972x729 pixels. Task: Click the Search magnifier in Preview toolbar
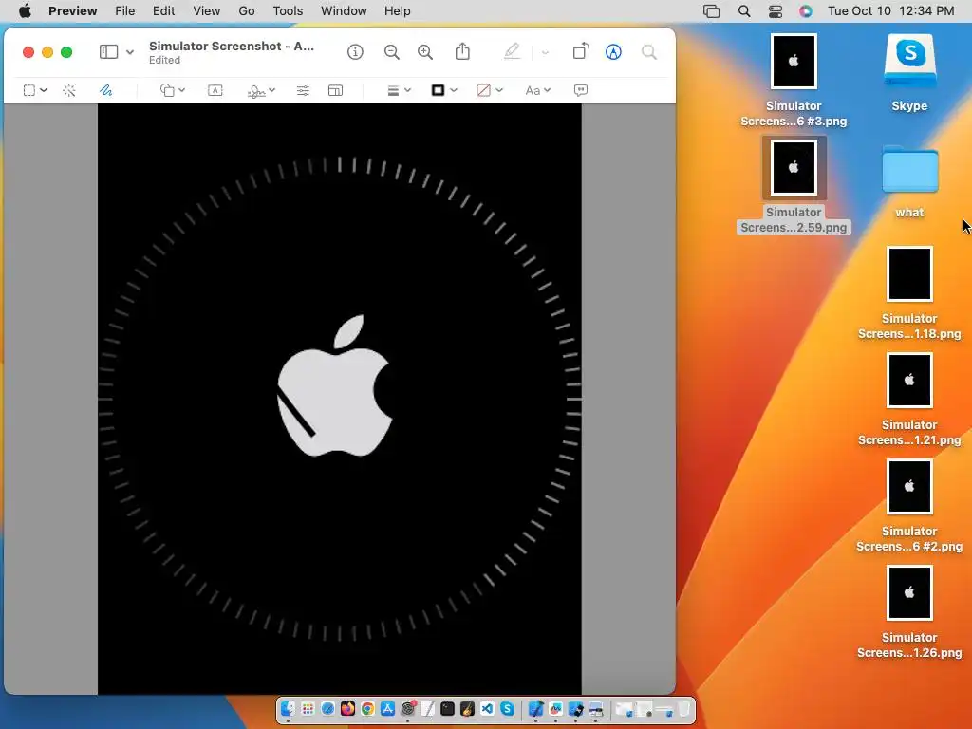coord(649,52)
